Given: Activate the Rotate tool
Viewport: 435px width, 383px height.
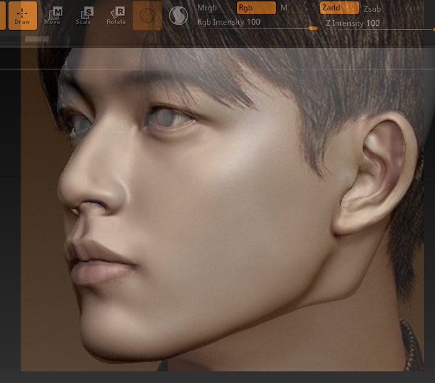Looking at the screenshot, I should pyautogui.click(x=116, y=16).
